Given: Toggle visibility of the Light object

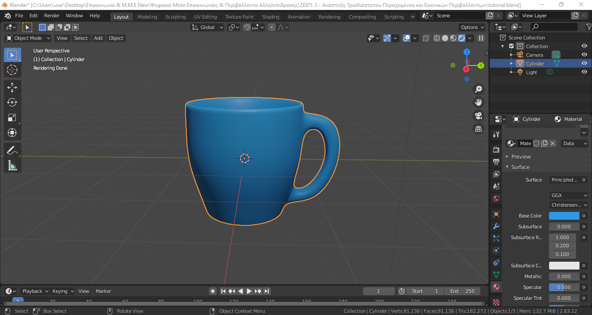Looking at the screenshot, I should [584, 72].
